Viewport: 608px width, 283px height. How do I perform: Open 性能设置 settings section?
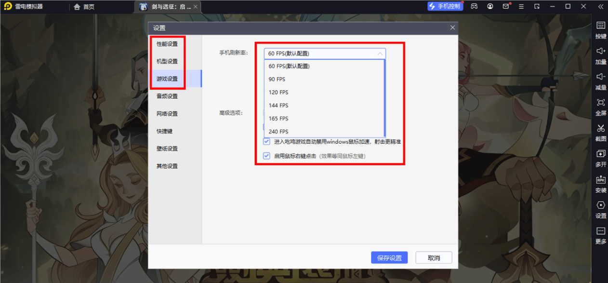pos(167,44)
